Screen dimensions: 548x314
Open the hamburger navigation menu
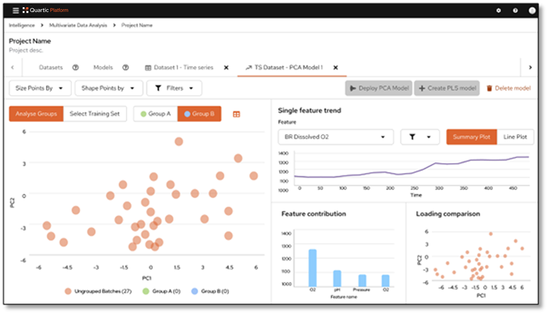point(15,10)
